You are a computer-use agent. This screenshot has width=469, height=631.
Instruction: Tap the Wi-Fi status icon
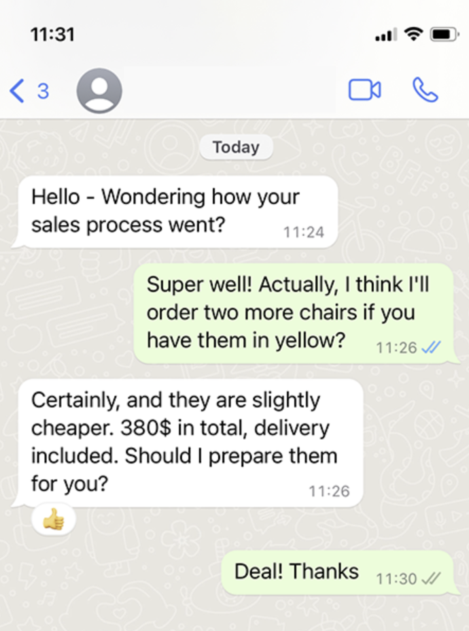pos(413,34)
